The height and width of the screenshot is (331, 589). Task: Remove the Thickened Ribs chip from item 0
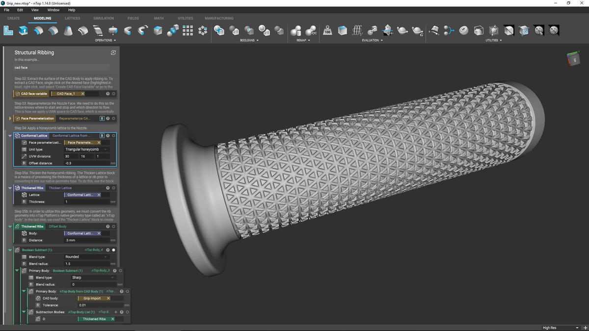[x=112, y=319]
